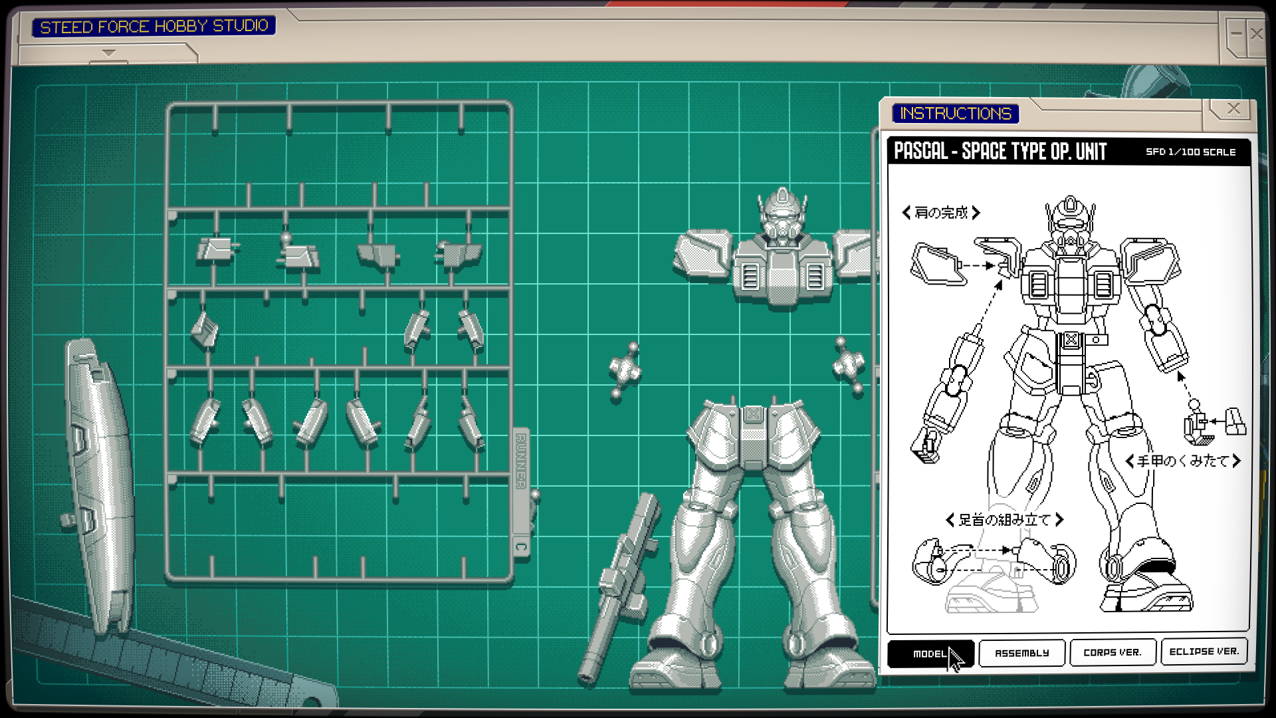Select the fourth part on runner top row
This screenshot has height=718, width=1276.
[x=457, y=253]
